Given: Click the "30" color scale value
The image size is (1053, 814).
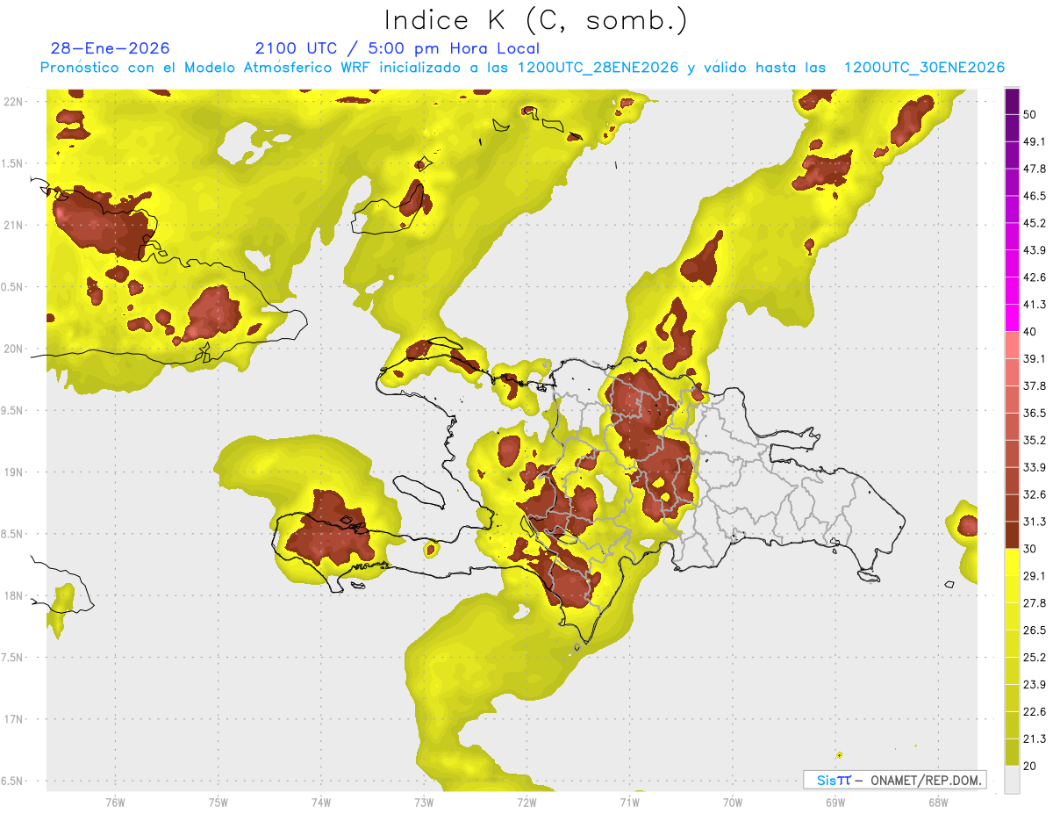Looking at the screenshot, I should point(1031,549).
